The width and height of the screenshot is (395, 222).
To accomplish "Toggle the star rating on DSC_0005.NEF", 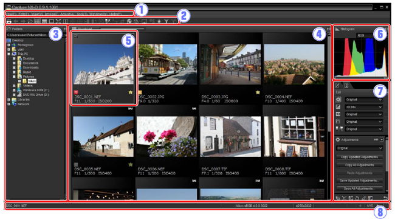I will pyautogui.click(x=131, y=164).
